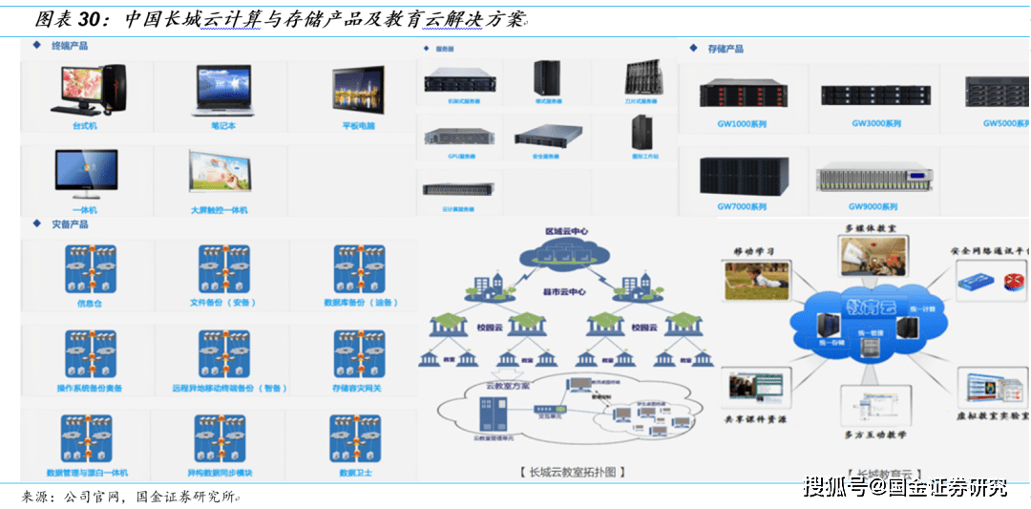Click the 台式机 label link
This screenshot has height=509, width=1031.
[x=85, y=126]
